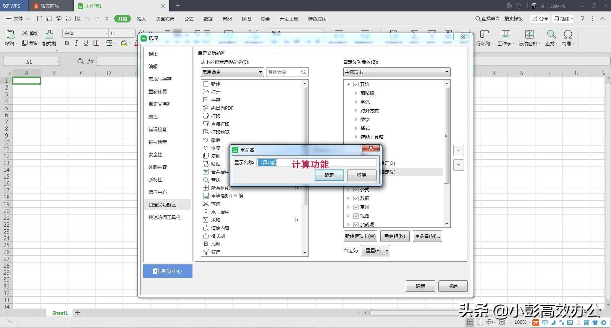Screen dimensions: 611x328
Task: Collapse the 开始 node in tab tree
Action: tap(348, 84)
